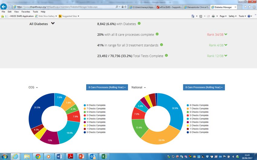Expand the Rank 12/38 chevron
This screenshot has height=160, width=257.
tap(226, 55)
